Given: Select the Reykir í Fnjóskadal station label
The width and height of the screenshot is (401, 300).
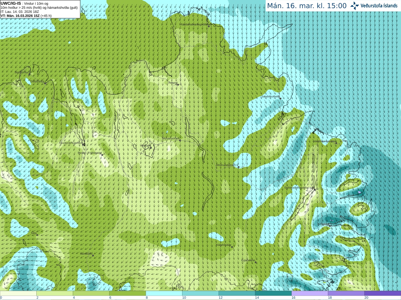Looking at the screenshot, I should [90, 153].
